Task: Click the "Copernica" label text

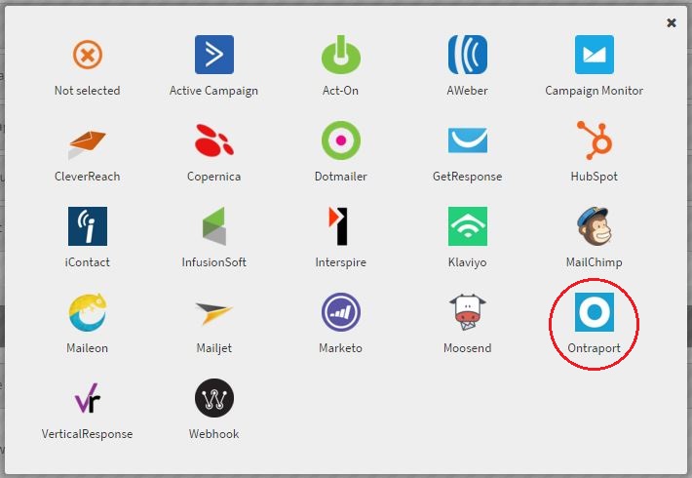Action: pyautogui.click(x=214, y=177)
